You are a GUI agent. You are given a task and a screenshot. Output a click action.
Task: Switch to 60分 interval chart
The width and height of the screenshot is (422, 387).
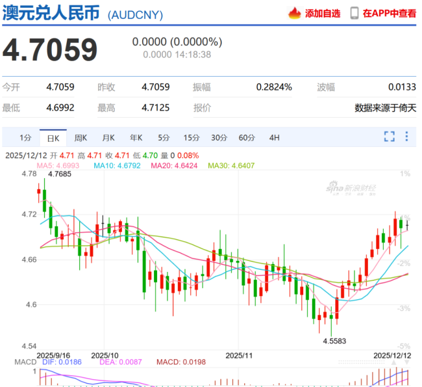pyautogui.click(x=247, y=137)
